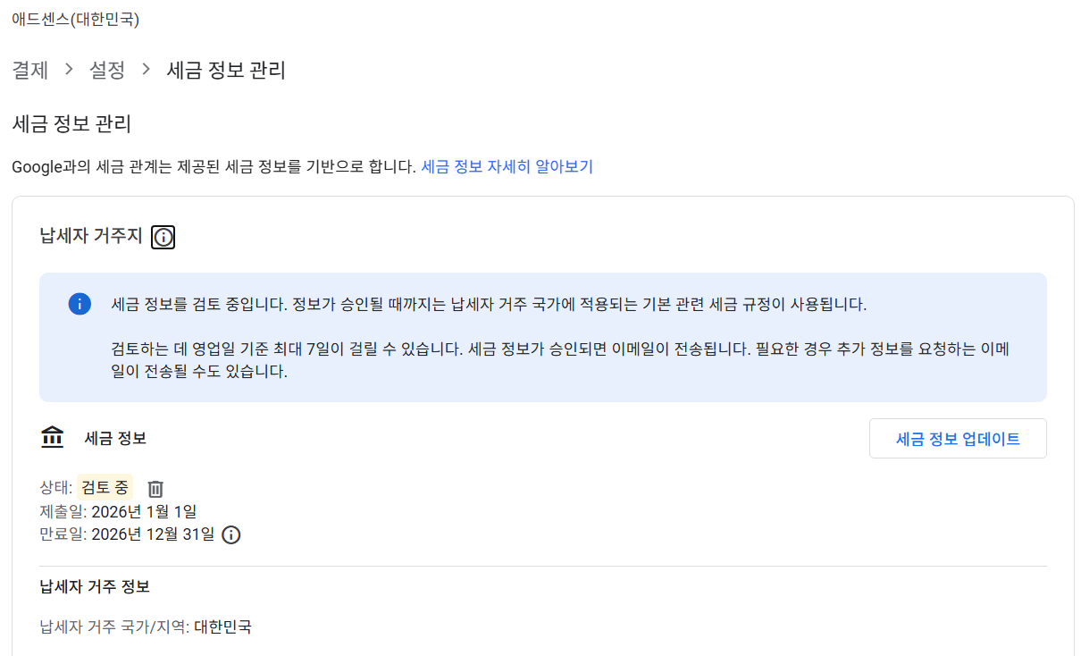View expiry details via info icon beside 만료일
Image resolution: width=1089 pixels, height=656 pixels.
230,534
